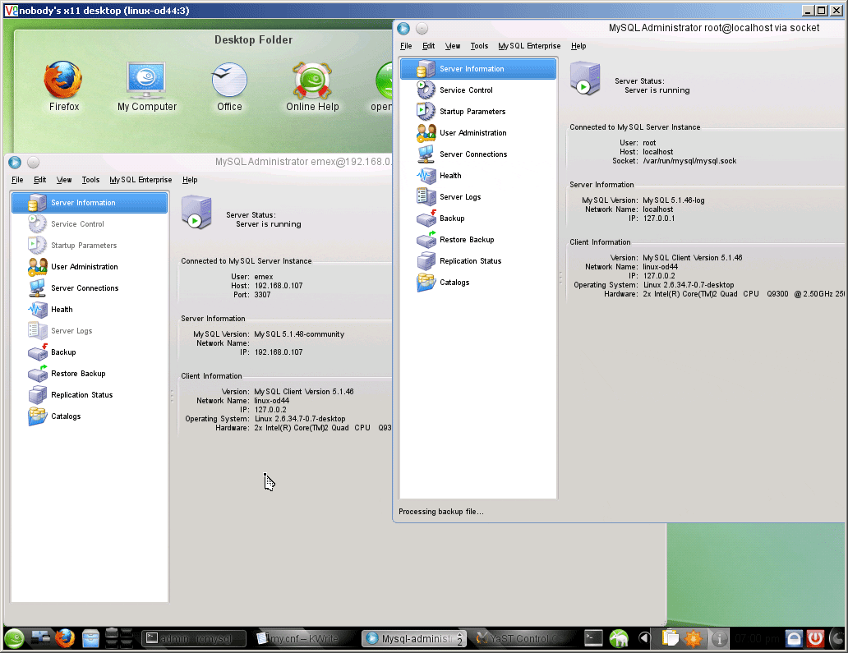The image size is (848, 653).
Task: Click Server Logs icon in root@localhost window
Action: click(x=426, y=197)
